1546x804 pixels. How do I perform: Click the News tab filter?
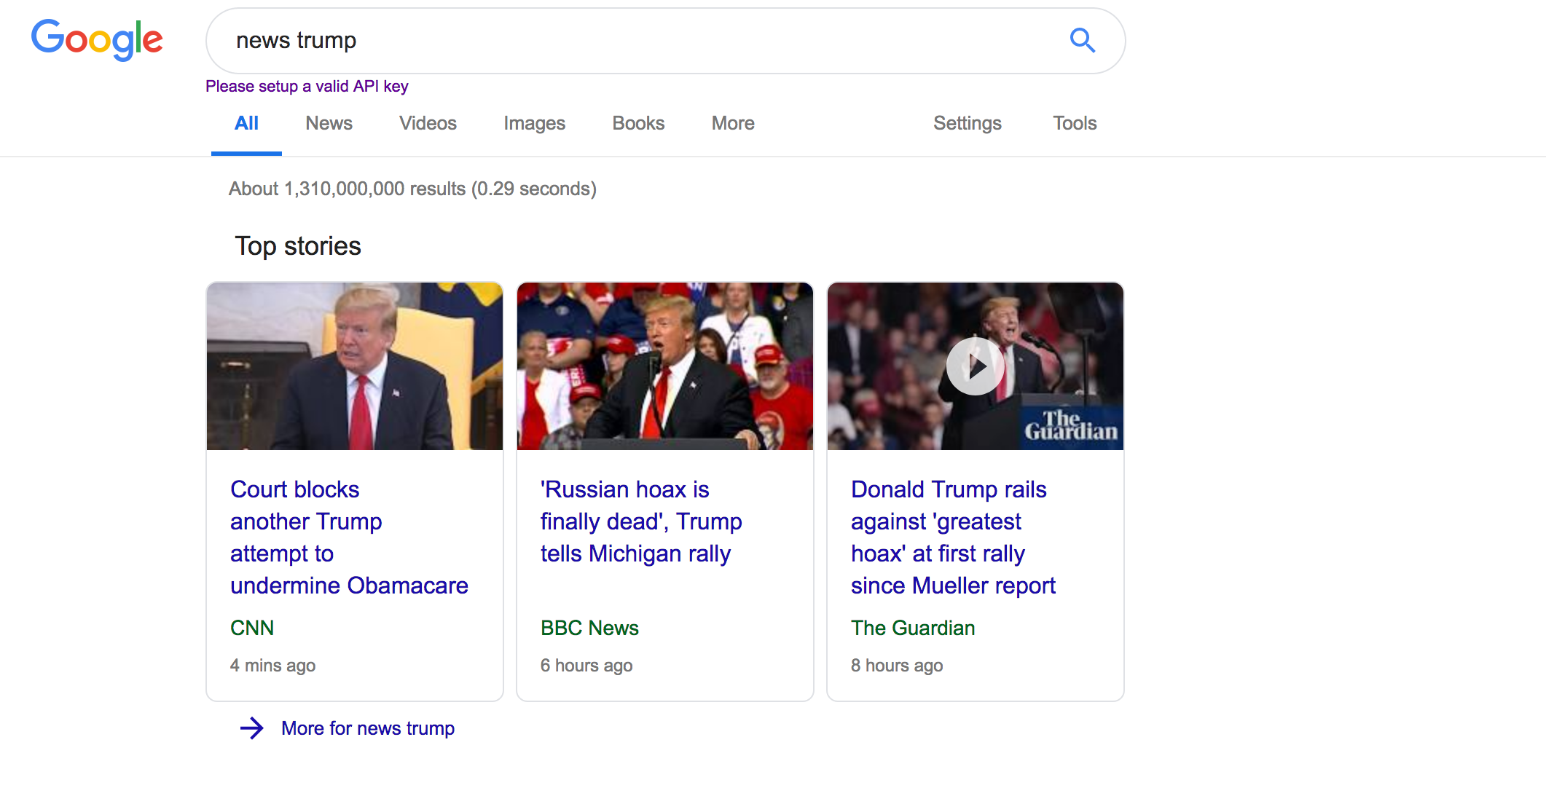[x=329, y=124]
